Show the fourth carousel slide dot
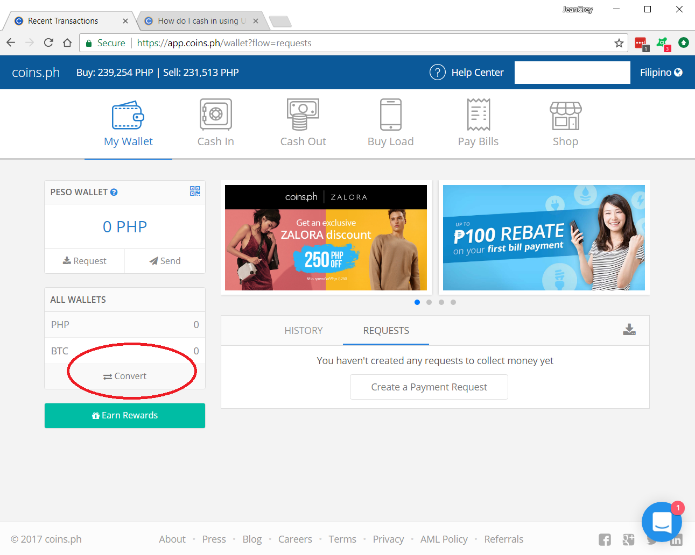 click(453, 302)
